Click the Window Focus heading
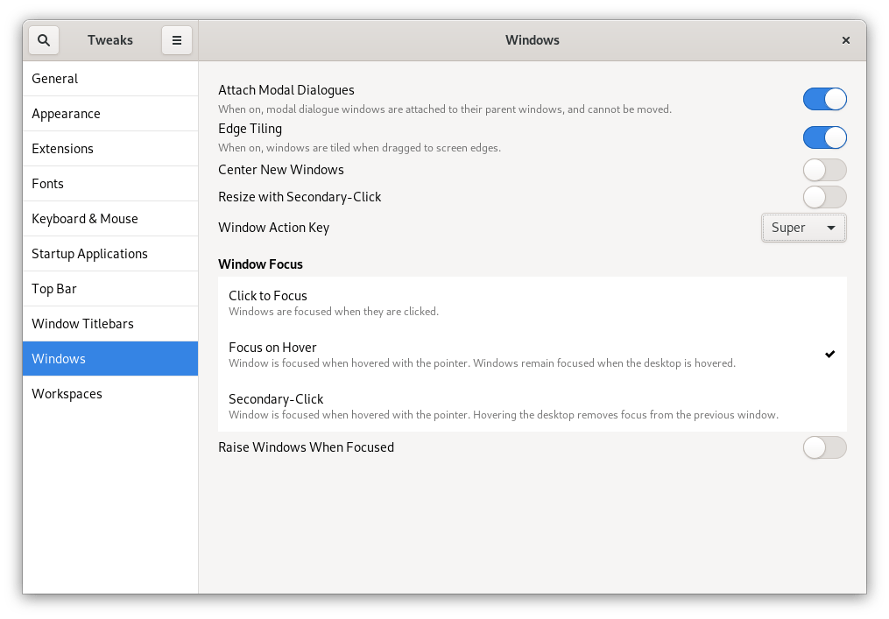The width and height of the screenshot is (889, 619). (260, 264)
